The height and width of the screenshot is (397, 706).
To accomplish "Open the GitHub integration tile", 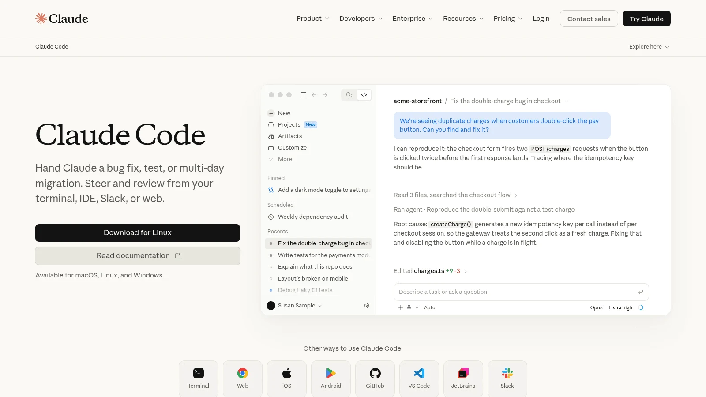I will 375,378.
